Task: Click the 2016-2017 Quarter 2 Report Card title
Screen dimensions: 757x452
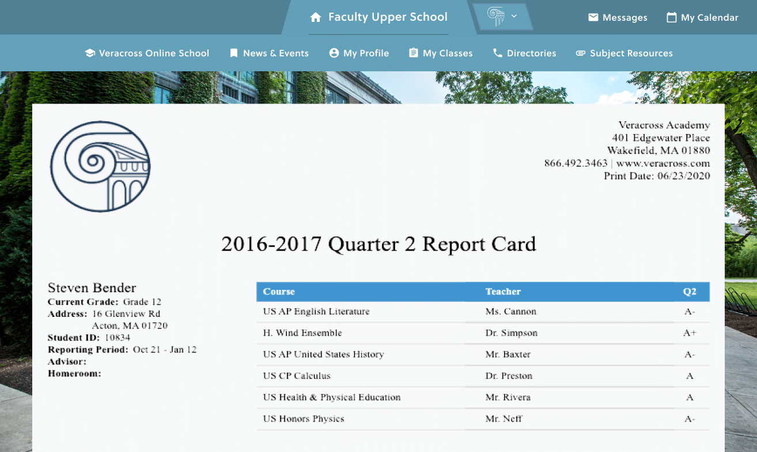Action: pyautogui.click(x=378, y=244)
